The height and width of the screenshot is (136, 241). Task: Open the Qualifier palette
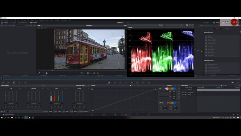115,83
